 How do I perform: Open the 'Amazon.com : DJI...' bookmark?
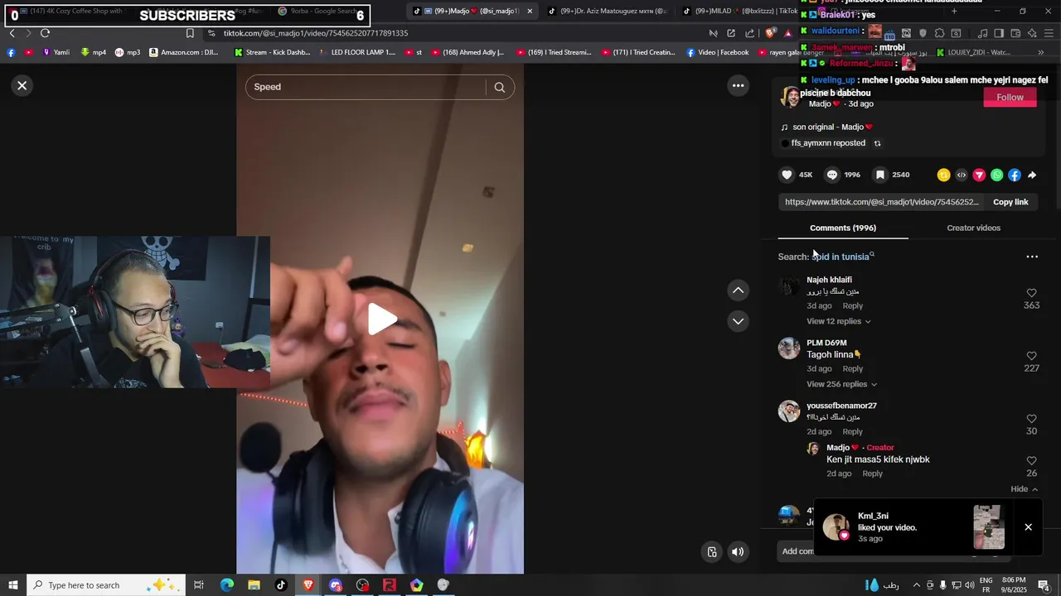[184, 52]
